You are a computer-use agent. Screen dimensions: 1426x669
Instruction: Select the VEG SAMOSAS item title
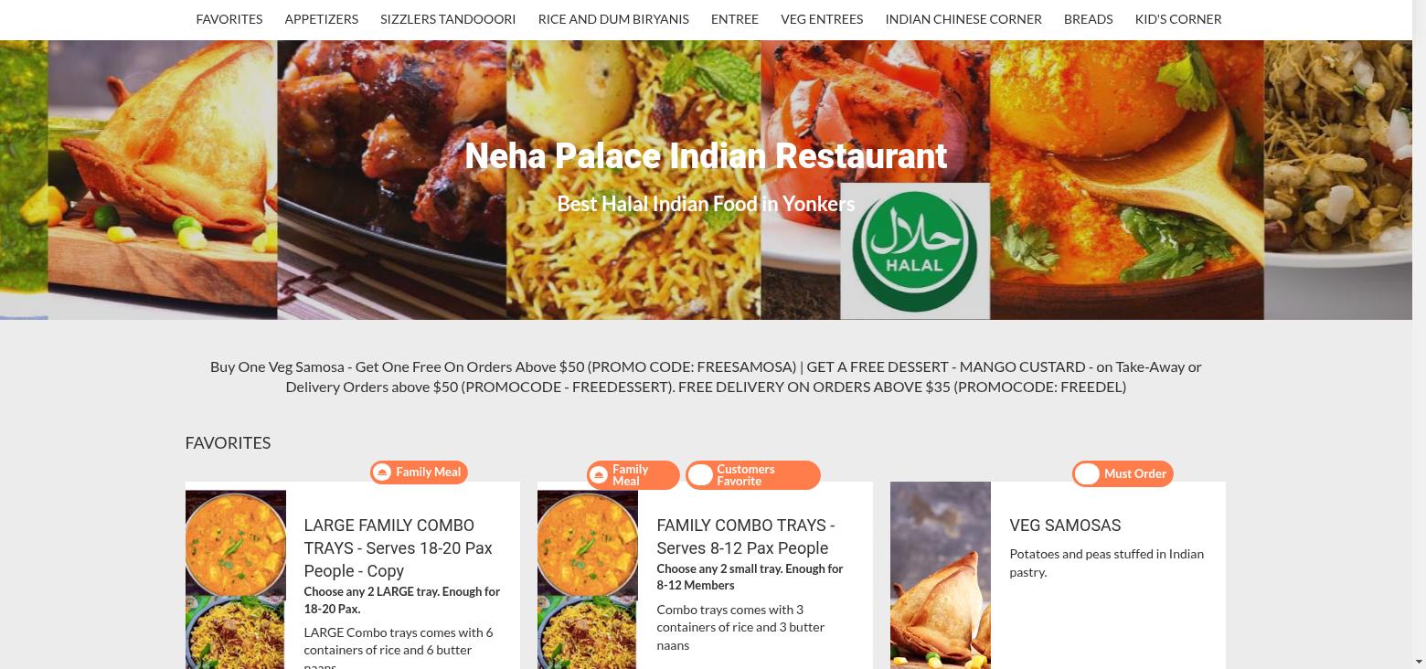point(1065,526)
